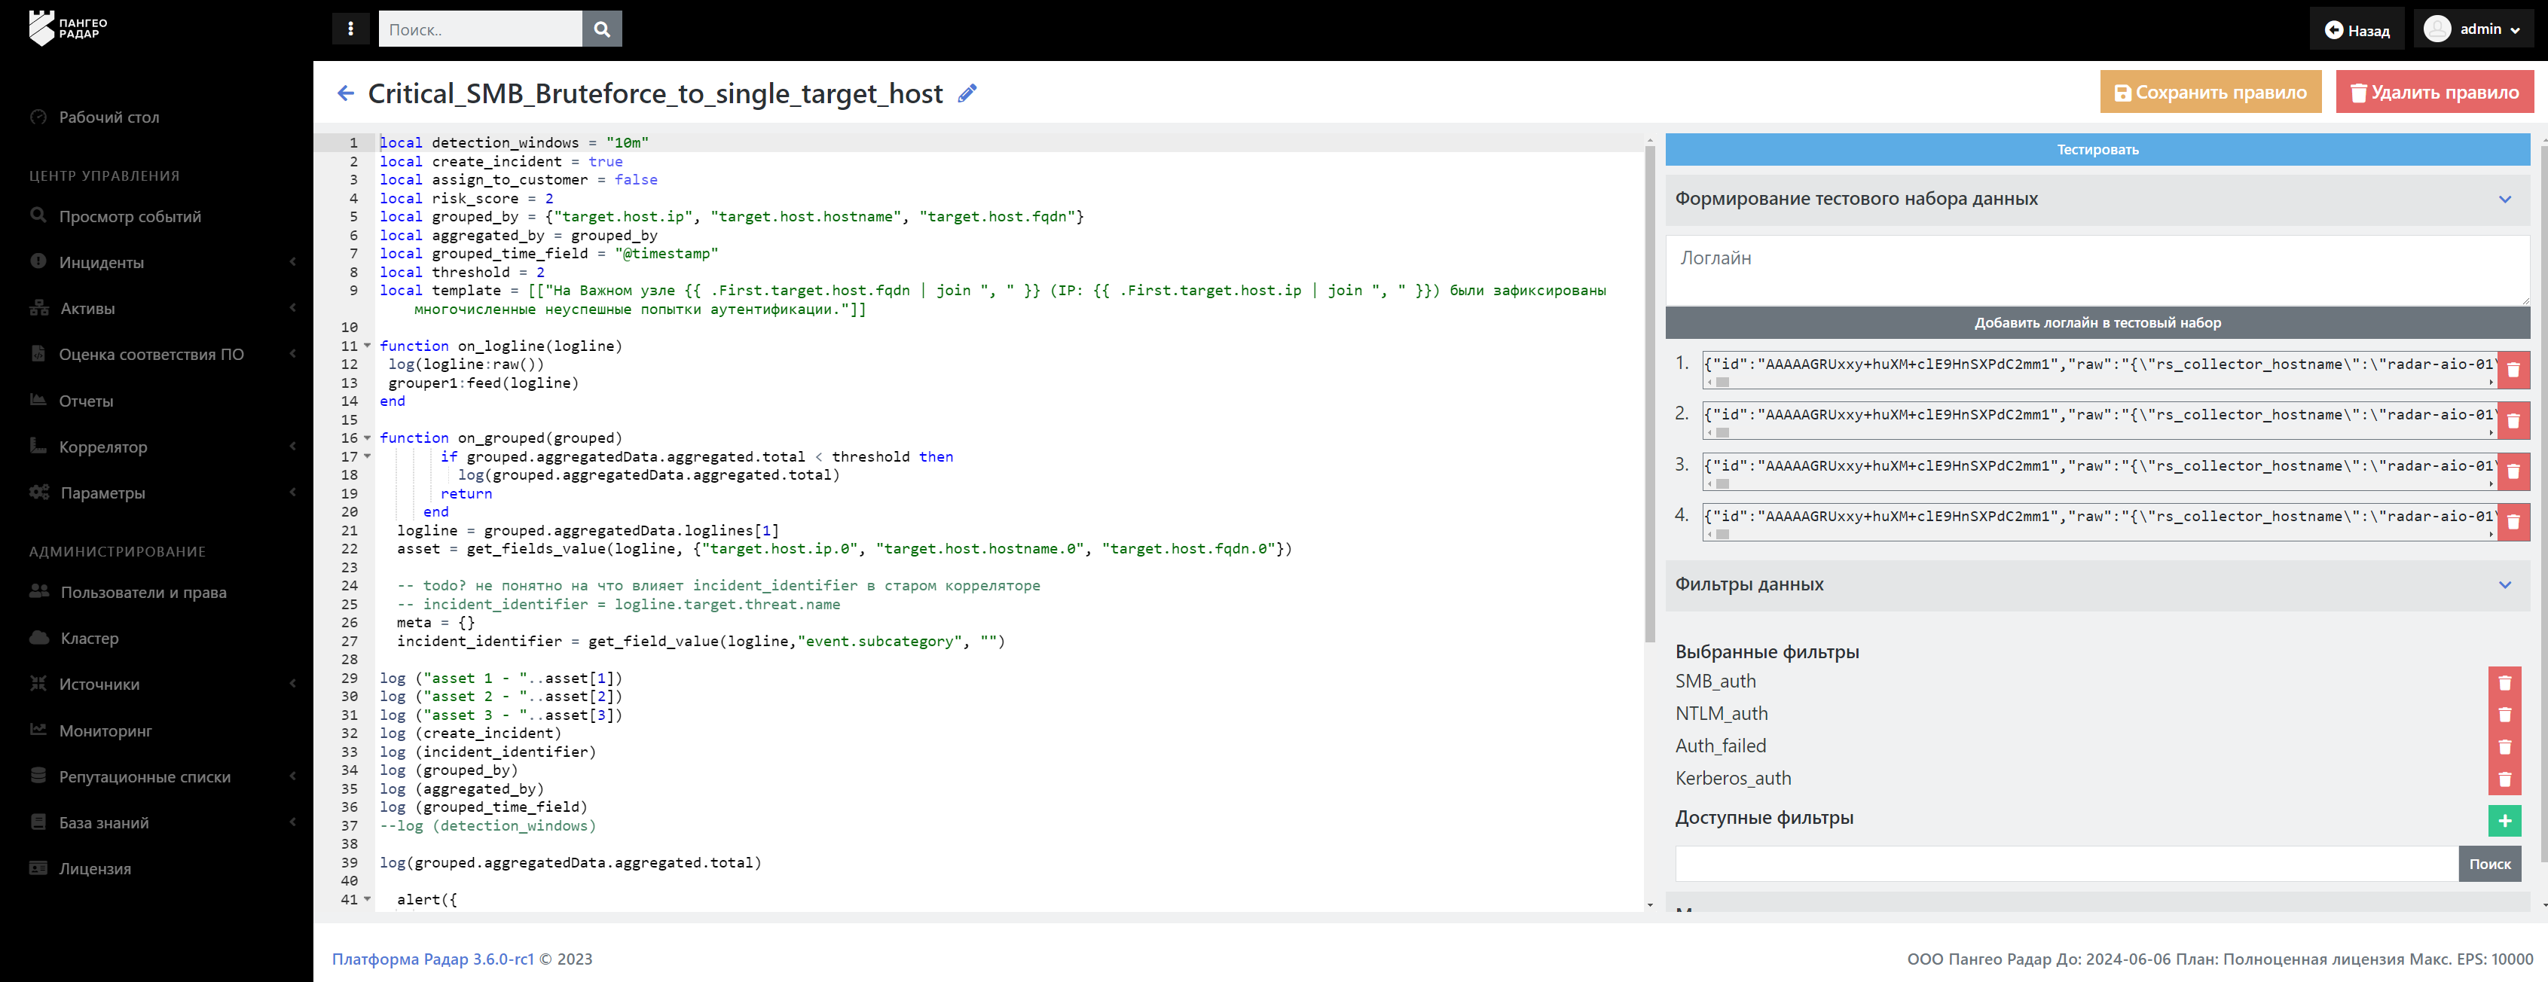Click Удалить правило button
Image resolution: width=2548 pixels, height=982 pixels.
pyautogui.click(x=2434, y=92)
